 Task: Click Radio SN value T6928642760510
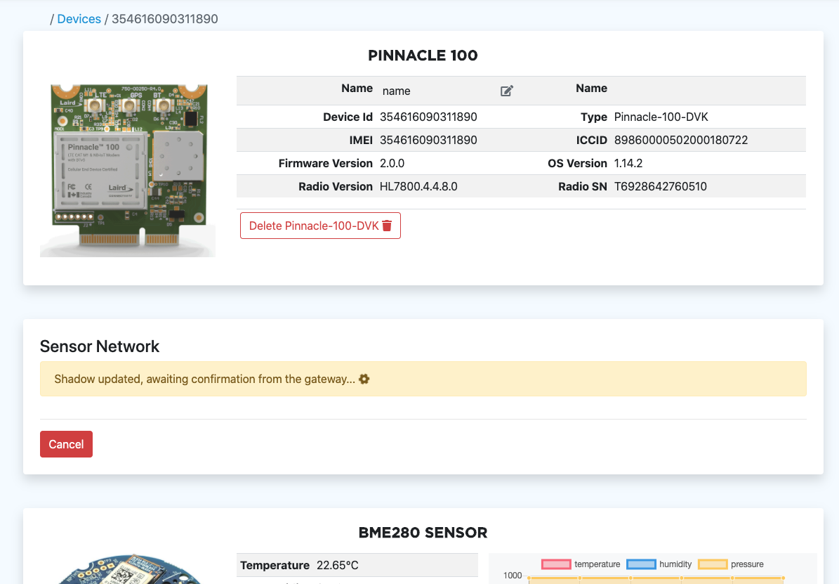(x=660, y=186)
